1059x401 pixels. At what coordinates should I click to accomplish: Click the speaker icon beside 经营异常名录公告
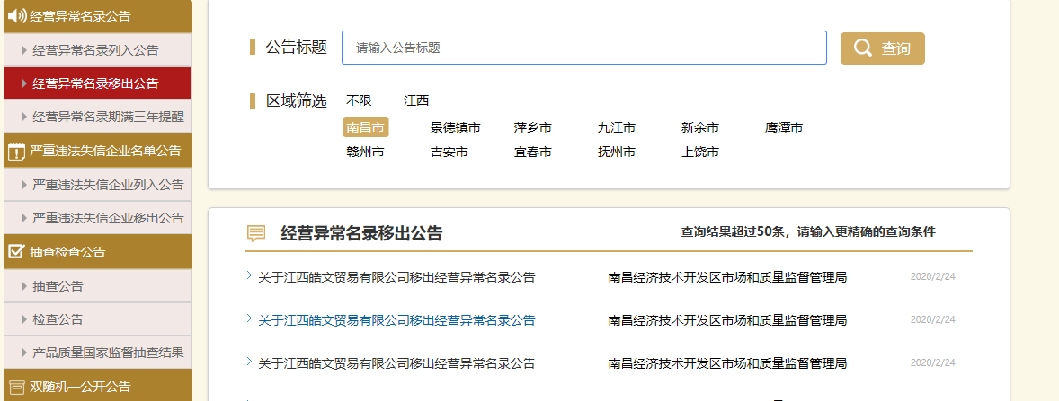pos(16,16)
